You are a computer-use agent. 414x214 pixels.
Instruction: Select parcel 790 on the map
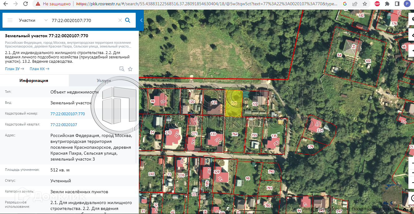pos(271,171)
